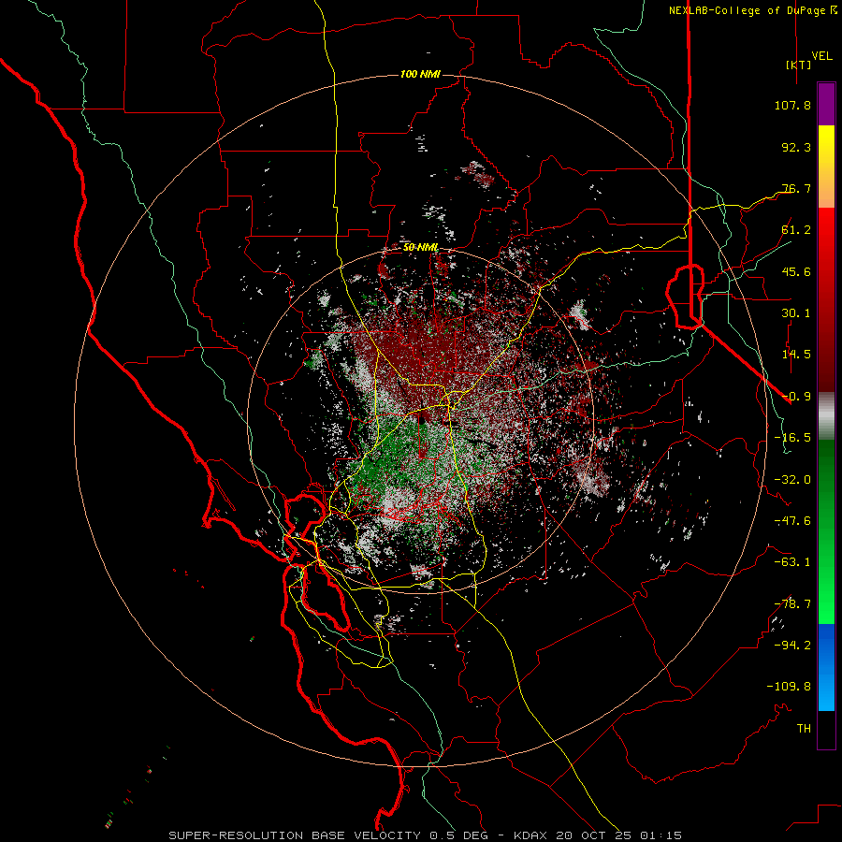Click the NEXLAB-College of DuPage watermark text
Image resolution: width=842 pixels, height=842 pixels.
click(752, 10)
